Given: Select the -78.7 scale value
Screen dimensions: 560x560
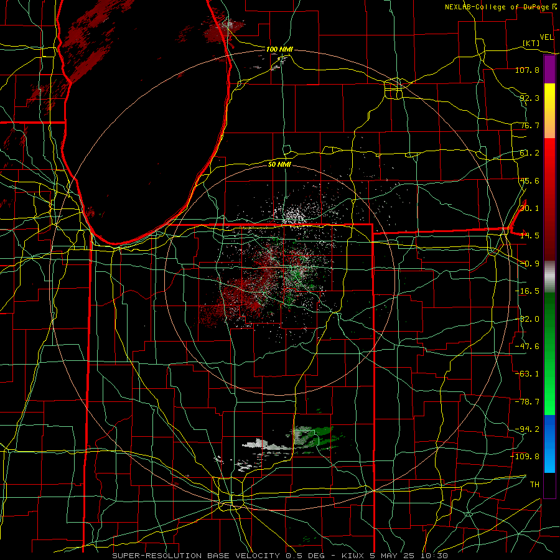Looking at the screenshot, I should click(x=527, y=402).
